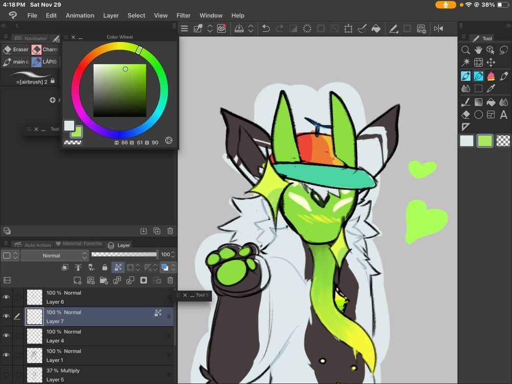Click the Create layer mask icon
The image size is (512, 384).
click(143, 281)
